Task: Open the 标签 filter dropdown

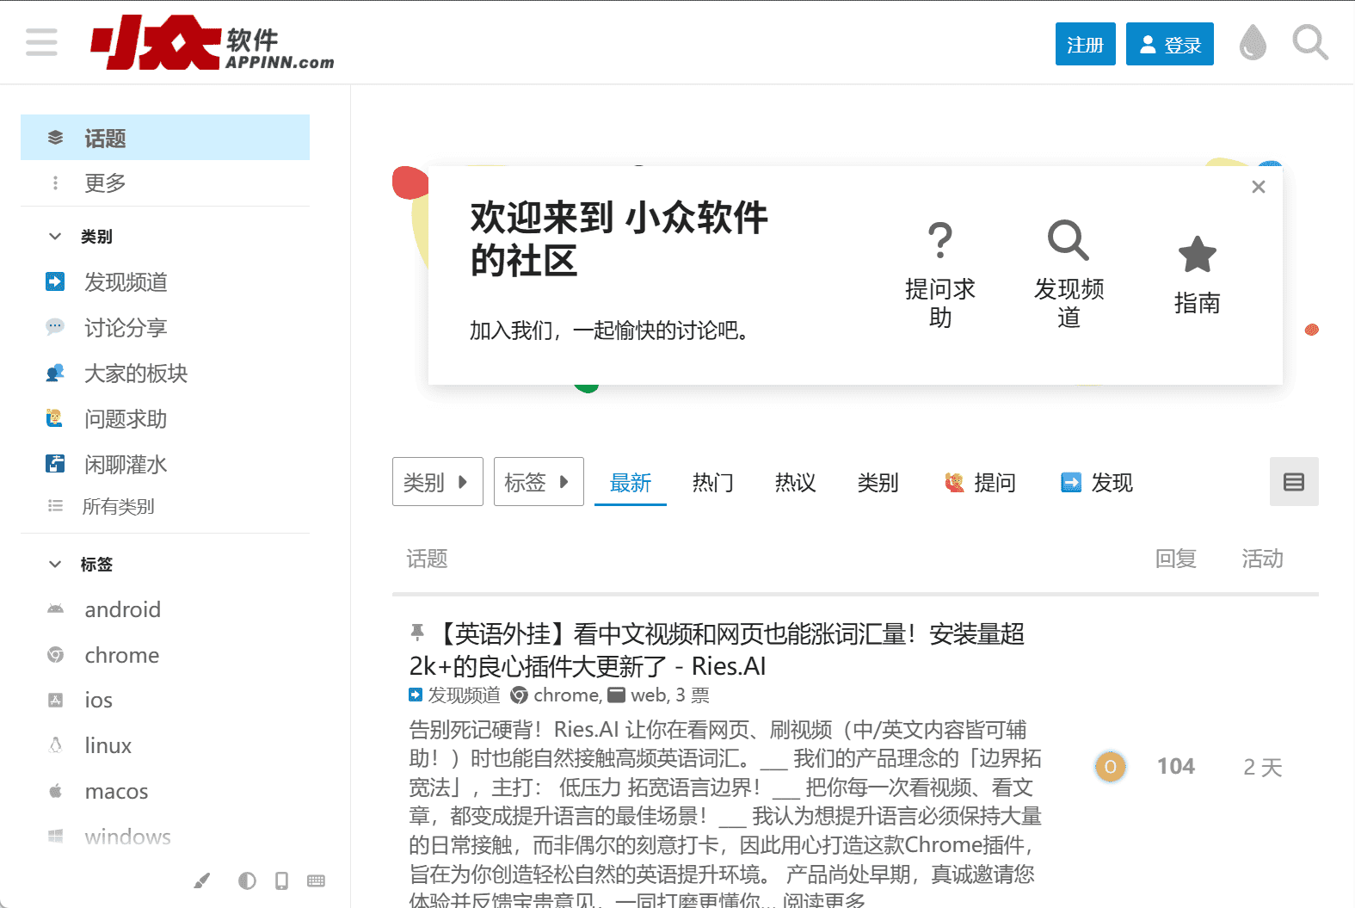Action: 539,482
